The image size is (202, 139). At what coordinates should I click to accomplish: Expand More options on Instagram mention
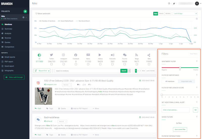tap(96, 109)
